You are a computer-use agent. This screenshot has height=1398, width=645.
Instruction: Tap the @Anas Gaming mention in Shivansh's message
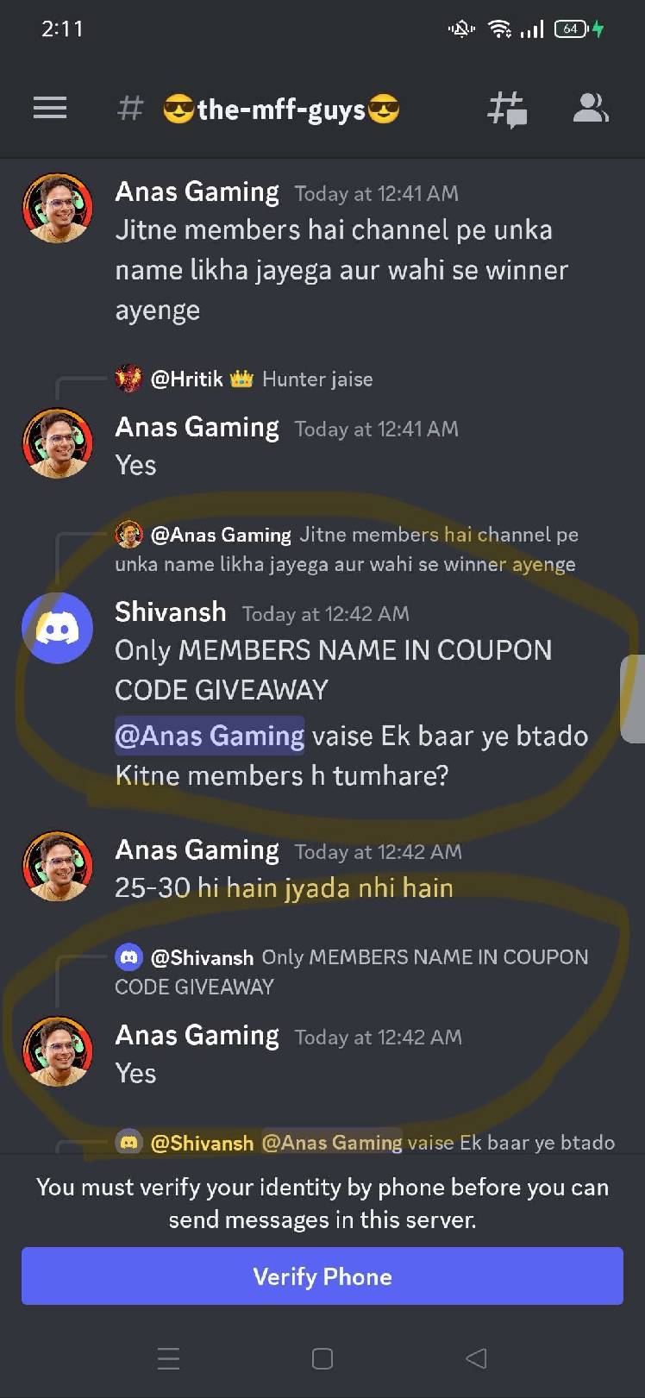click(210, 736)
